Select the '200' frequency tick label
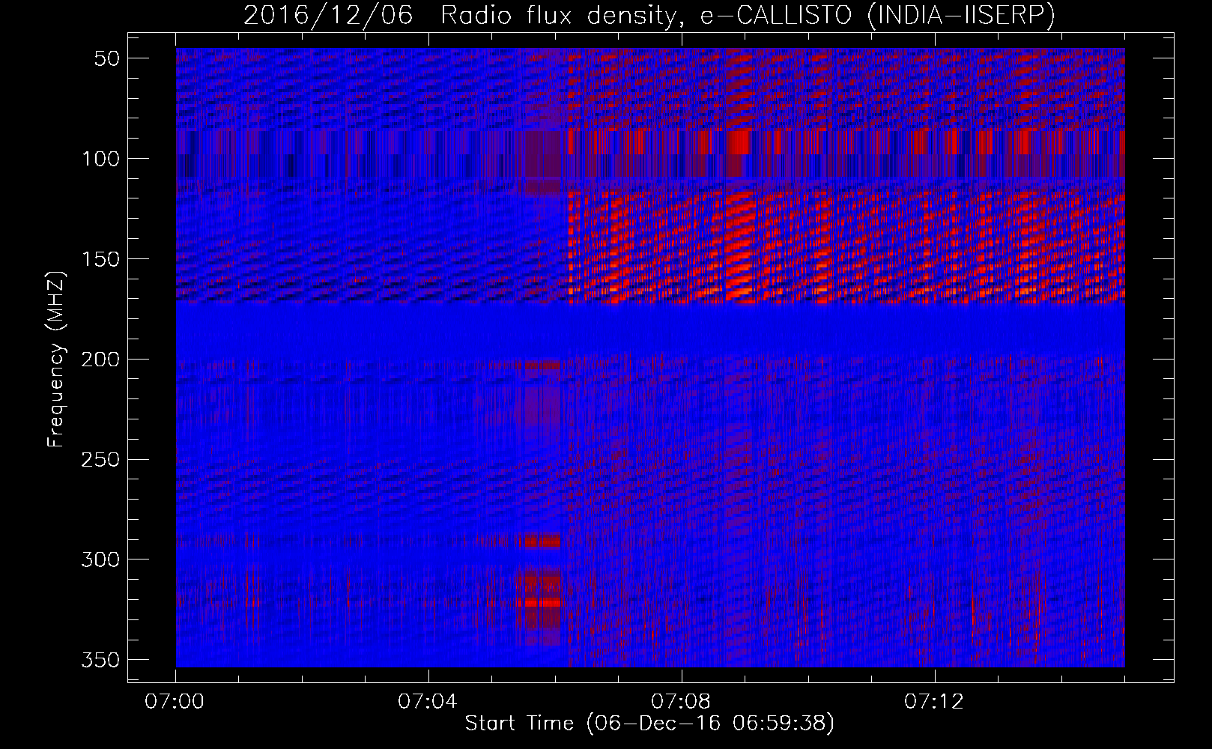The width and height of the screenshot is (1212, 749). click(100, 360)
